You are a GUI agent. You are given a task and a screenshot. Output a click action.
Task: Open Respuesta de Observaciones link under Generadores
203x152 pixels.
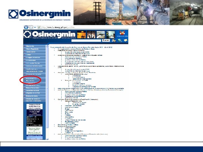82,79
